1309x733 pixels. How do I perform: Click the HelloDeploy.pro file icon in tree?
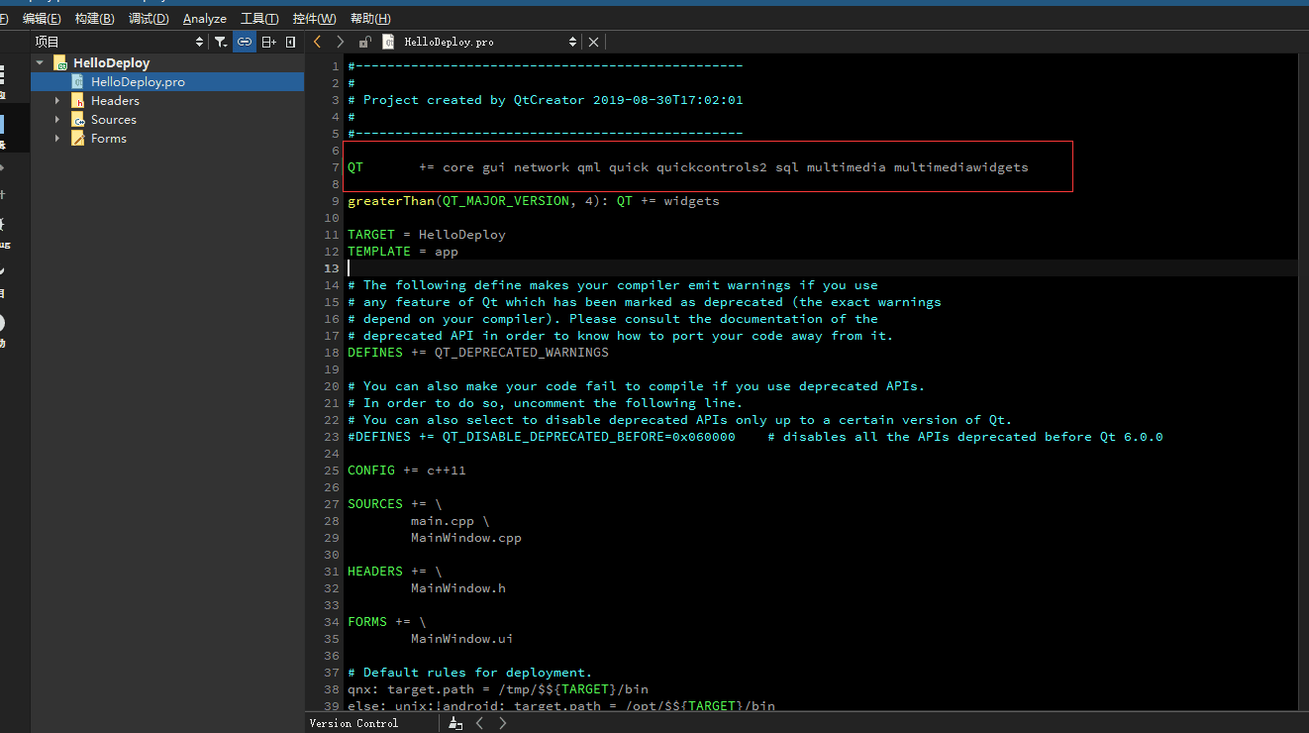pyautogui.click(x=77, y=82)
